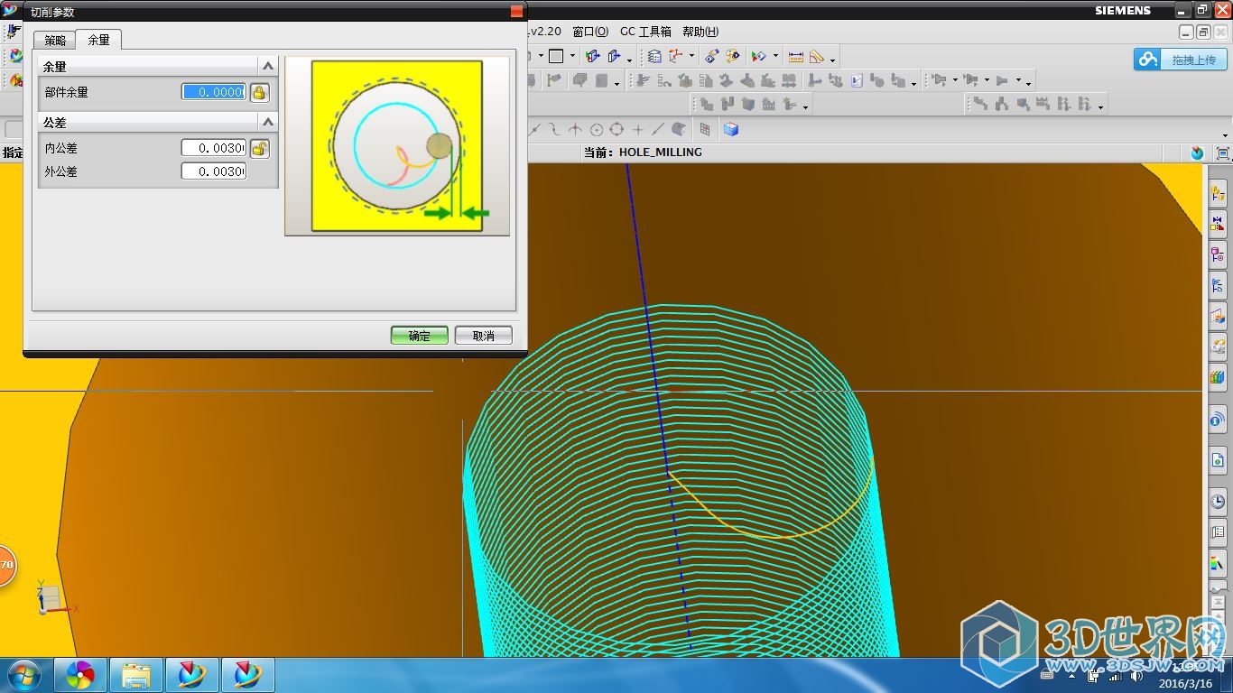Click the Windows Start button
Screen dimensions: 1233x693
pyautogui.click(x=23, y=675)
